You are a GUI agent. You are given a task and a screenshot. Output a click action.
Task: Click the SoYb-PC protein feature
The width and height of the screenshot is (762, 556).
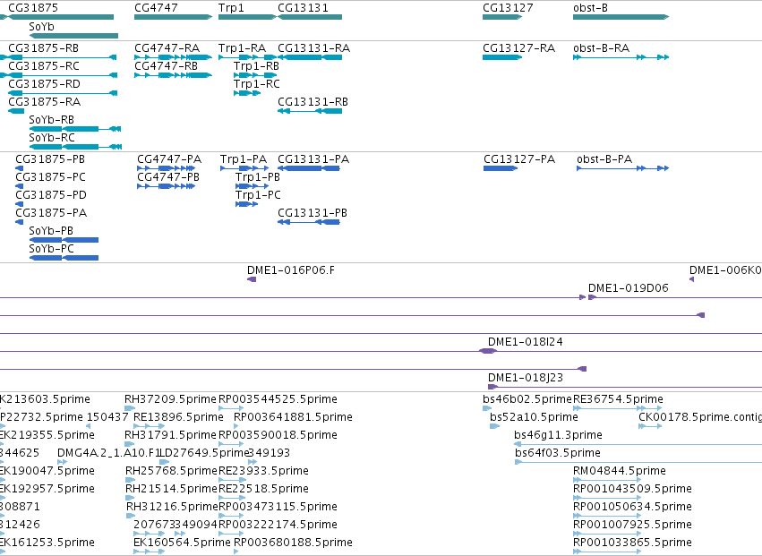click(x=64, y=258)
